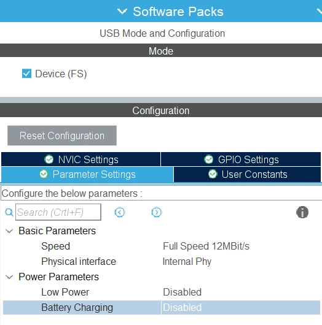Focus the Search (Ctrl+F) field
This screenshot has width=322, height=325.
point(58,212)
